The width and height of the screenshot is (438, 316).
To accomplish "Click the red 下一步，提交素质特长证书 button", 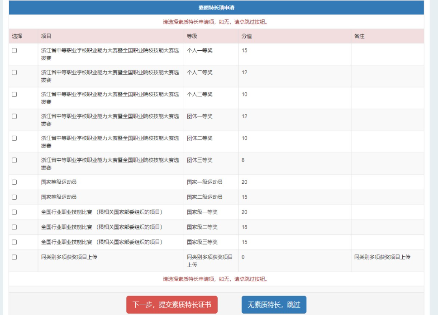I will click(x=172, y=305).
